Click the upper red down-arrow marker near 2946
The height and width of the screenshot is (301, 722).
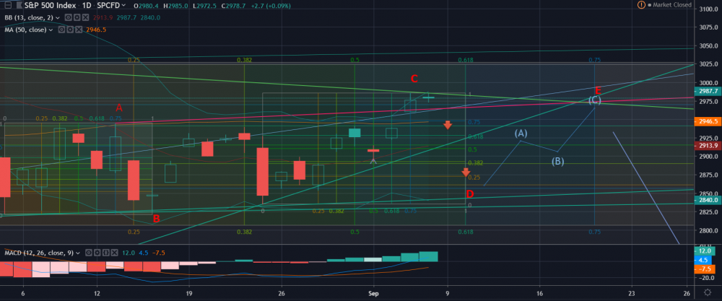[x=448, y=125]
